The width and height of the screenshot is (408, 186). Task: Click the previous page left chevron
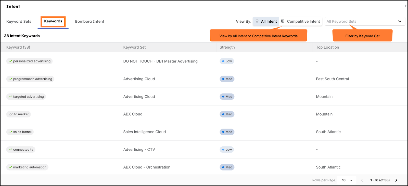362,180
